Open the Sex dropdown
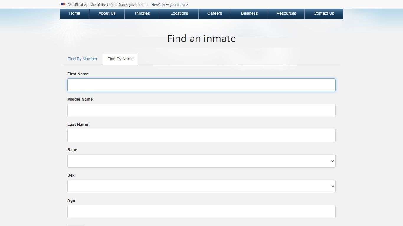403x226 pixels. click(x=201, y=186)
